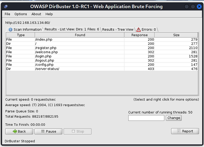Click the info icon on Scan Information tab

(10, 29)
